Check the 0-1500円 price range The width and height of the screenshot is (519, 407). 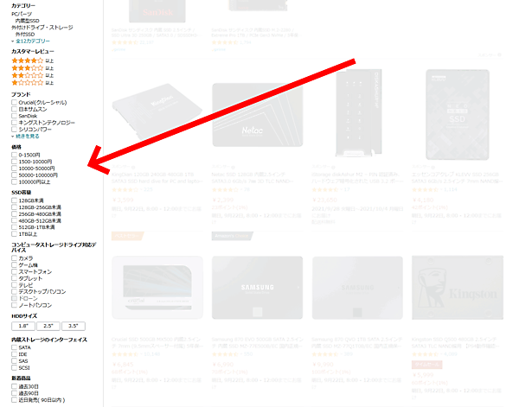[14, 155]
